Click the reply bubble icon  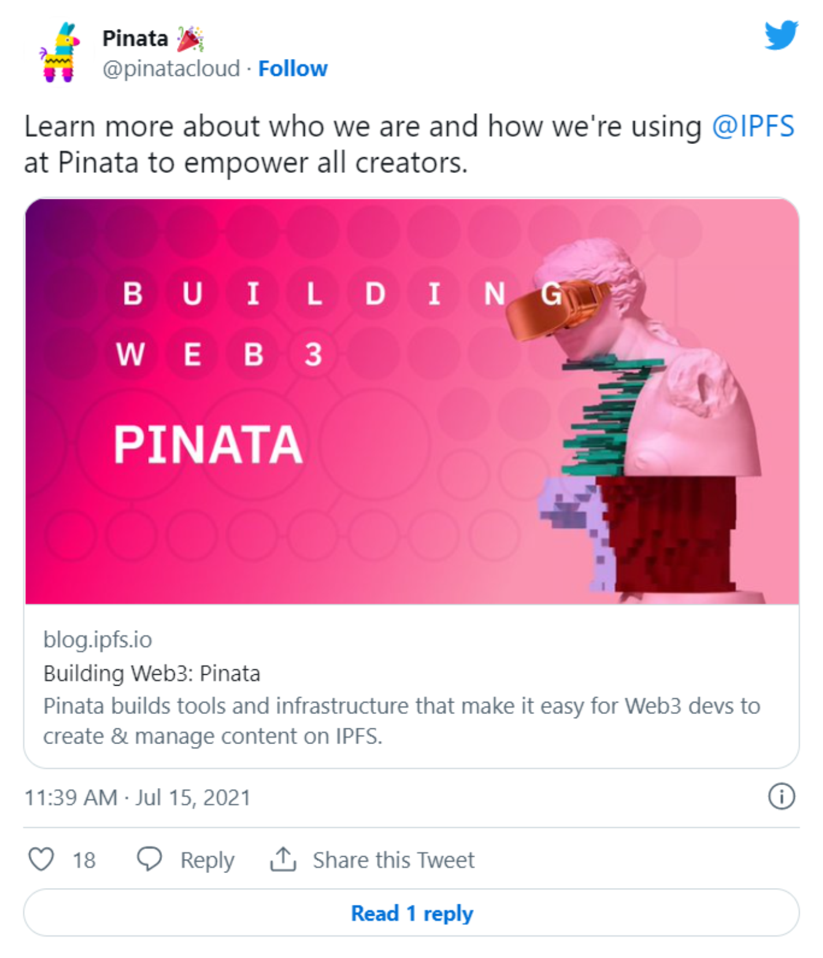[150, 860]
